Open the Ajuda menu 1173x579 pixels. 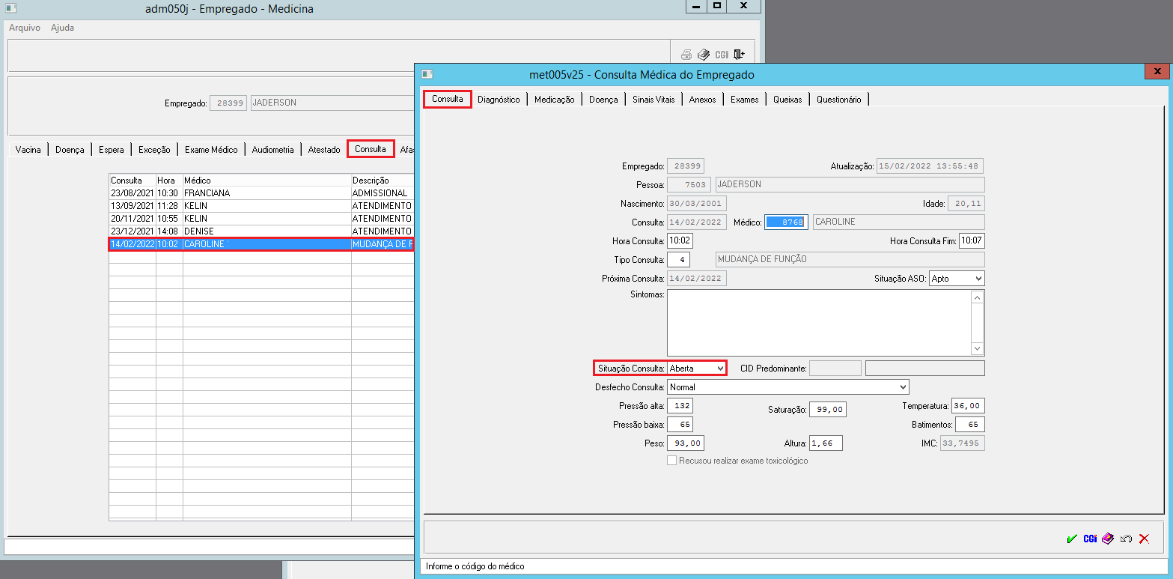[62, 28]
